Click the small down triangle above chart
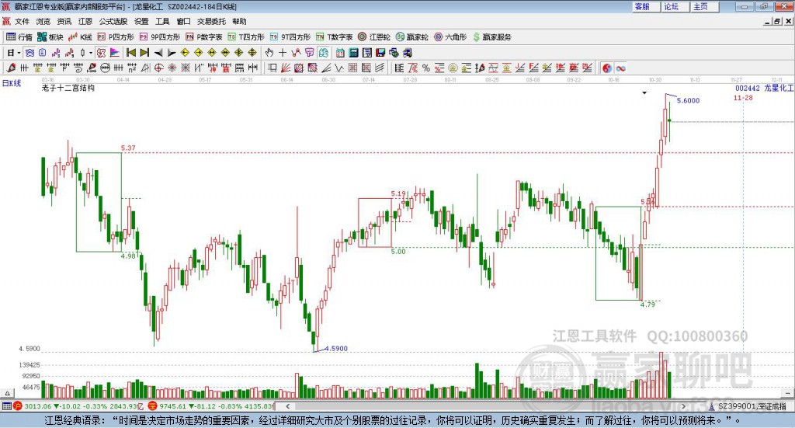795x428 pixels. 644,92
